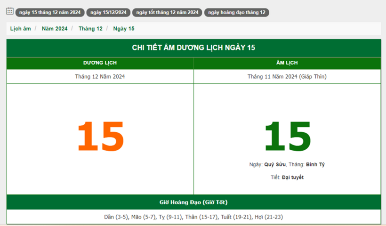Click the calendar icon before the tags

(9, 11)
